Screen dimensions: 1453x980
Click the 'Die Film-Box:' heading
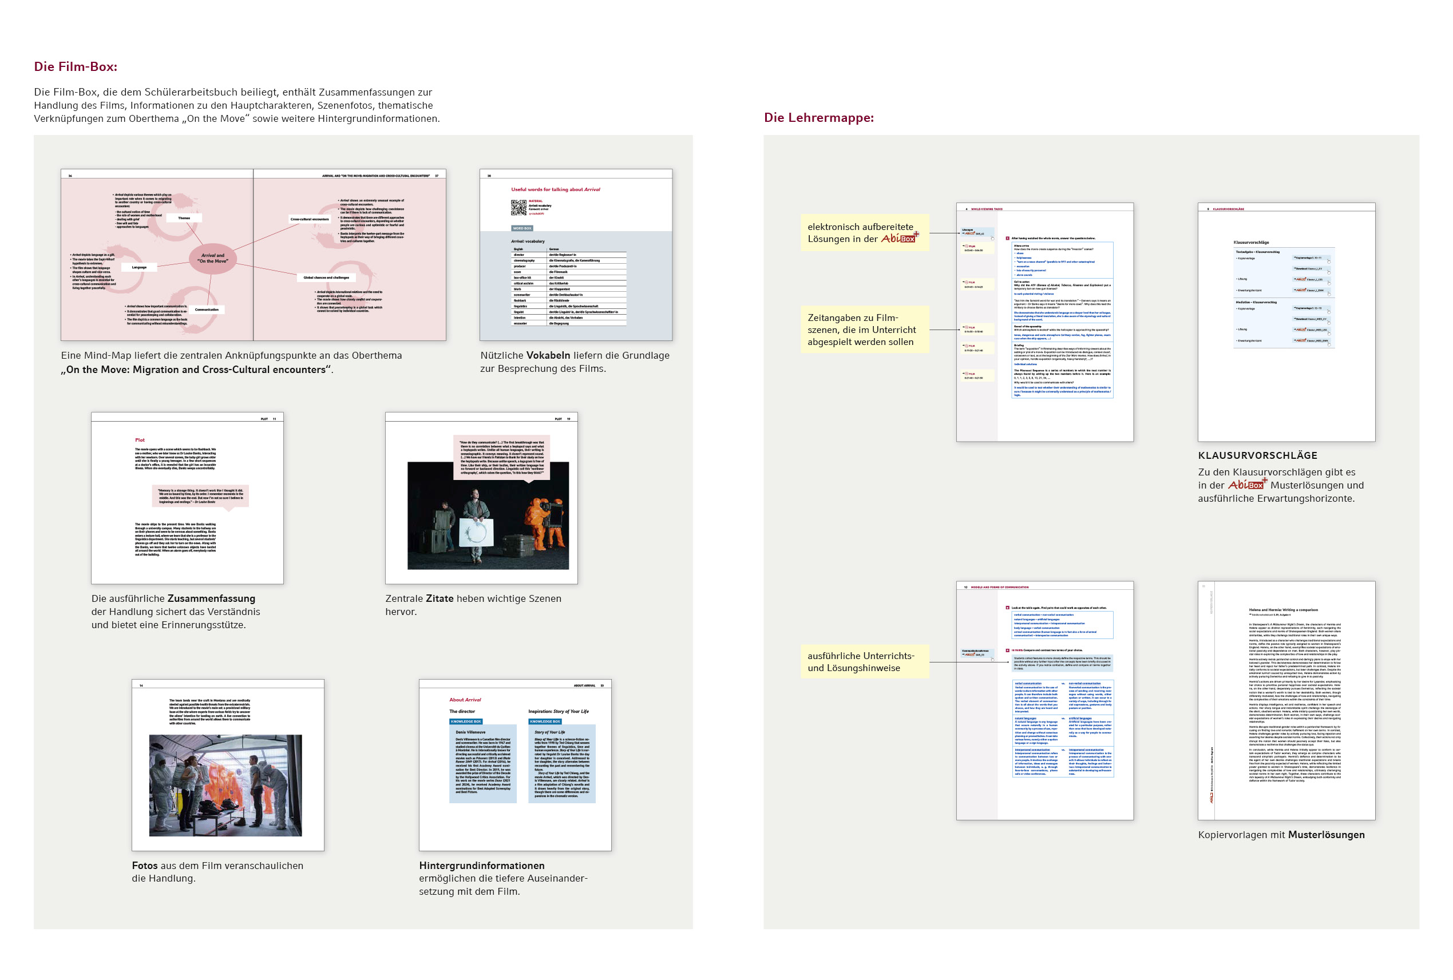(x=76, y=66)
